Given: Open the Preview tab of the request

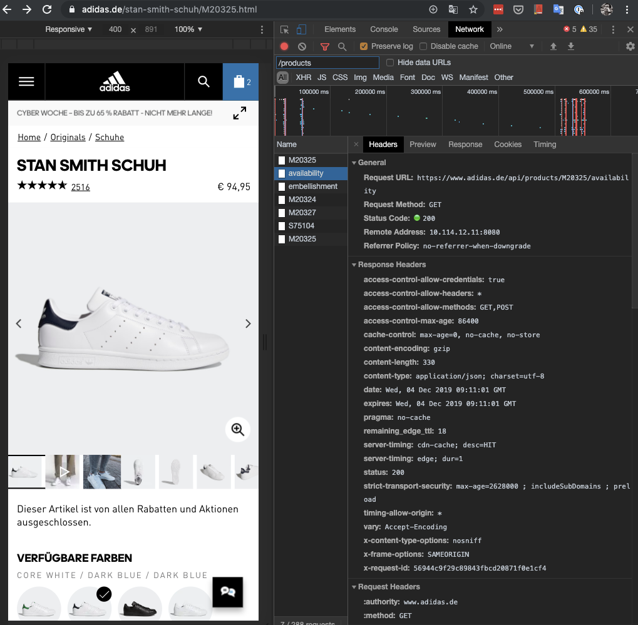Looking at the screenshot, I should (x=423, y=145).
